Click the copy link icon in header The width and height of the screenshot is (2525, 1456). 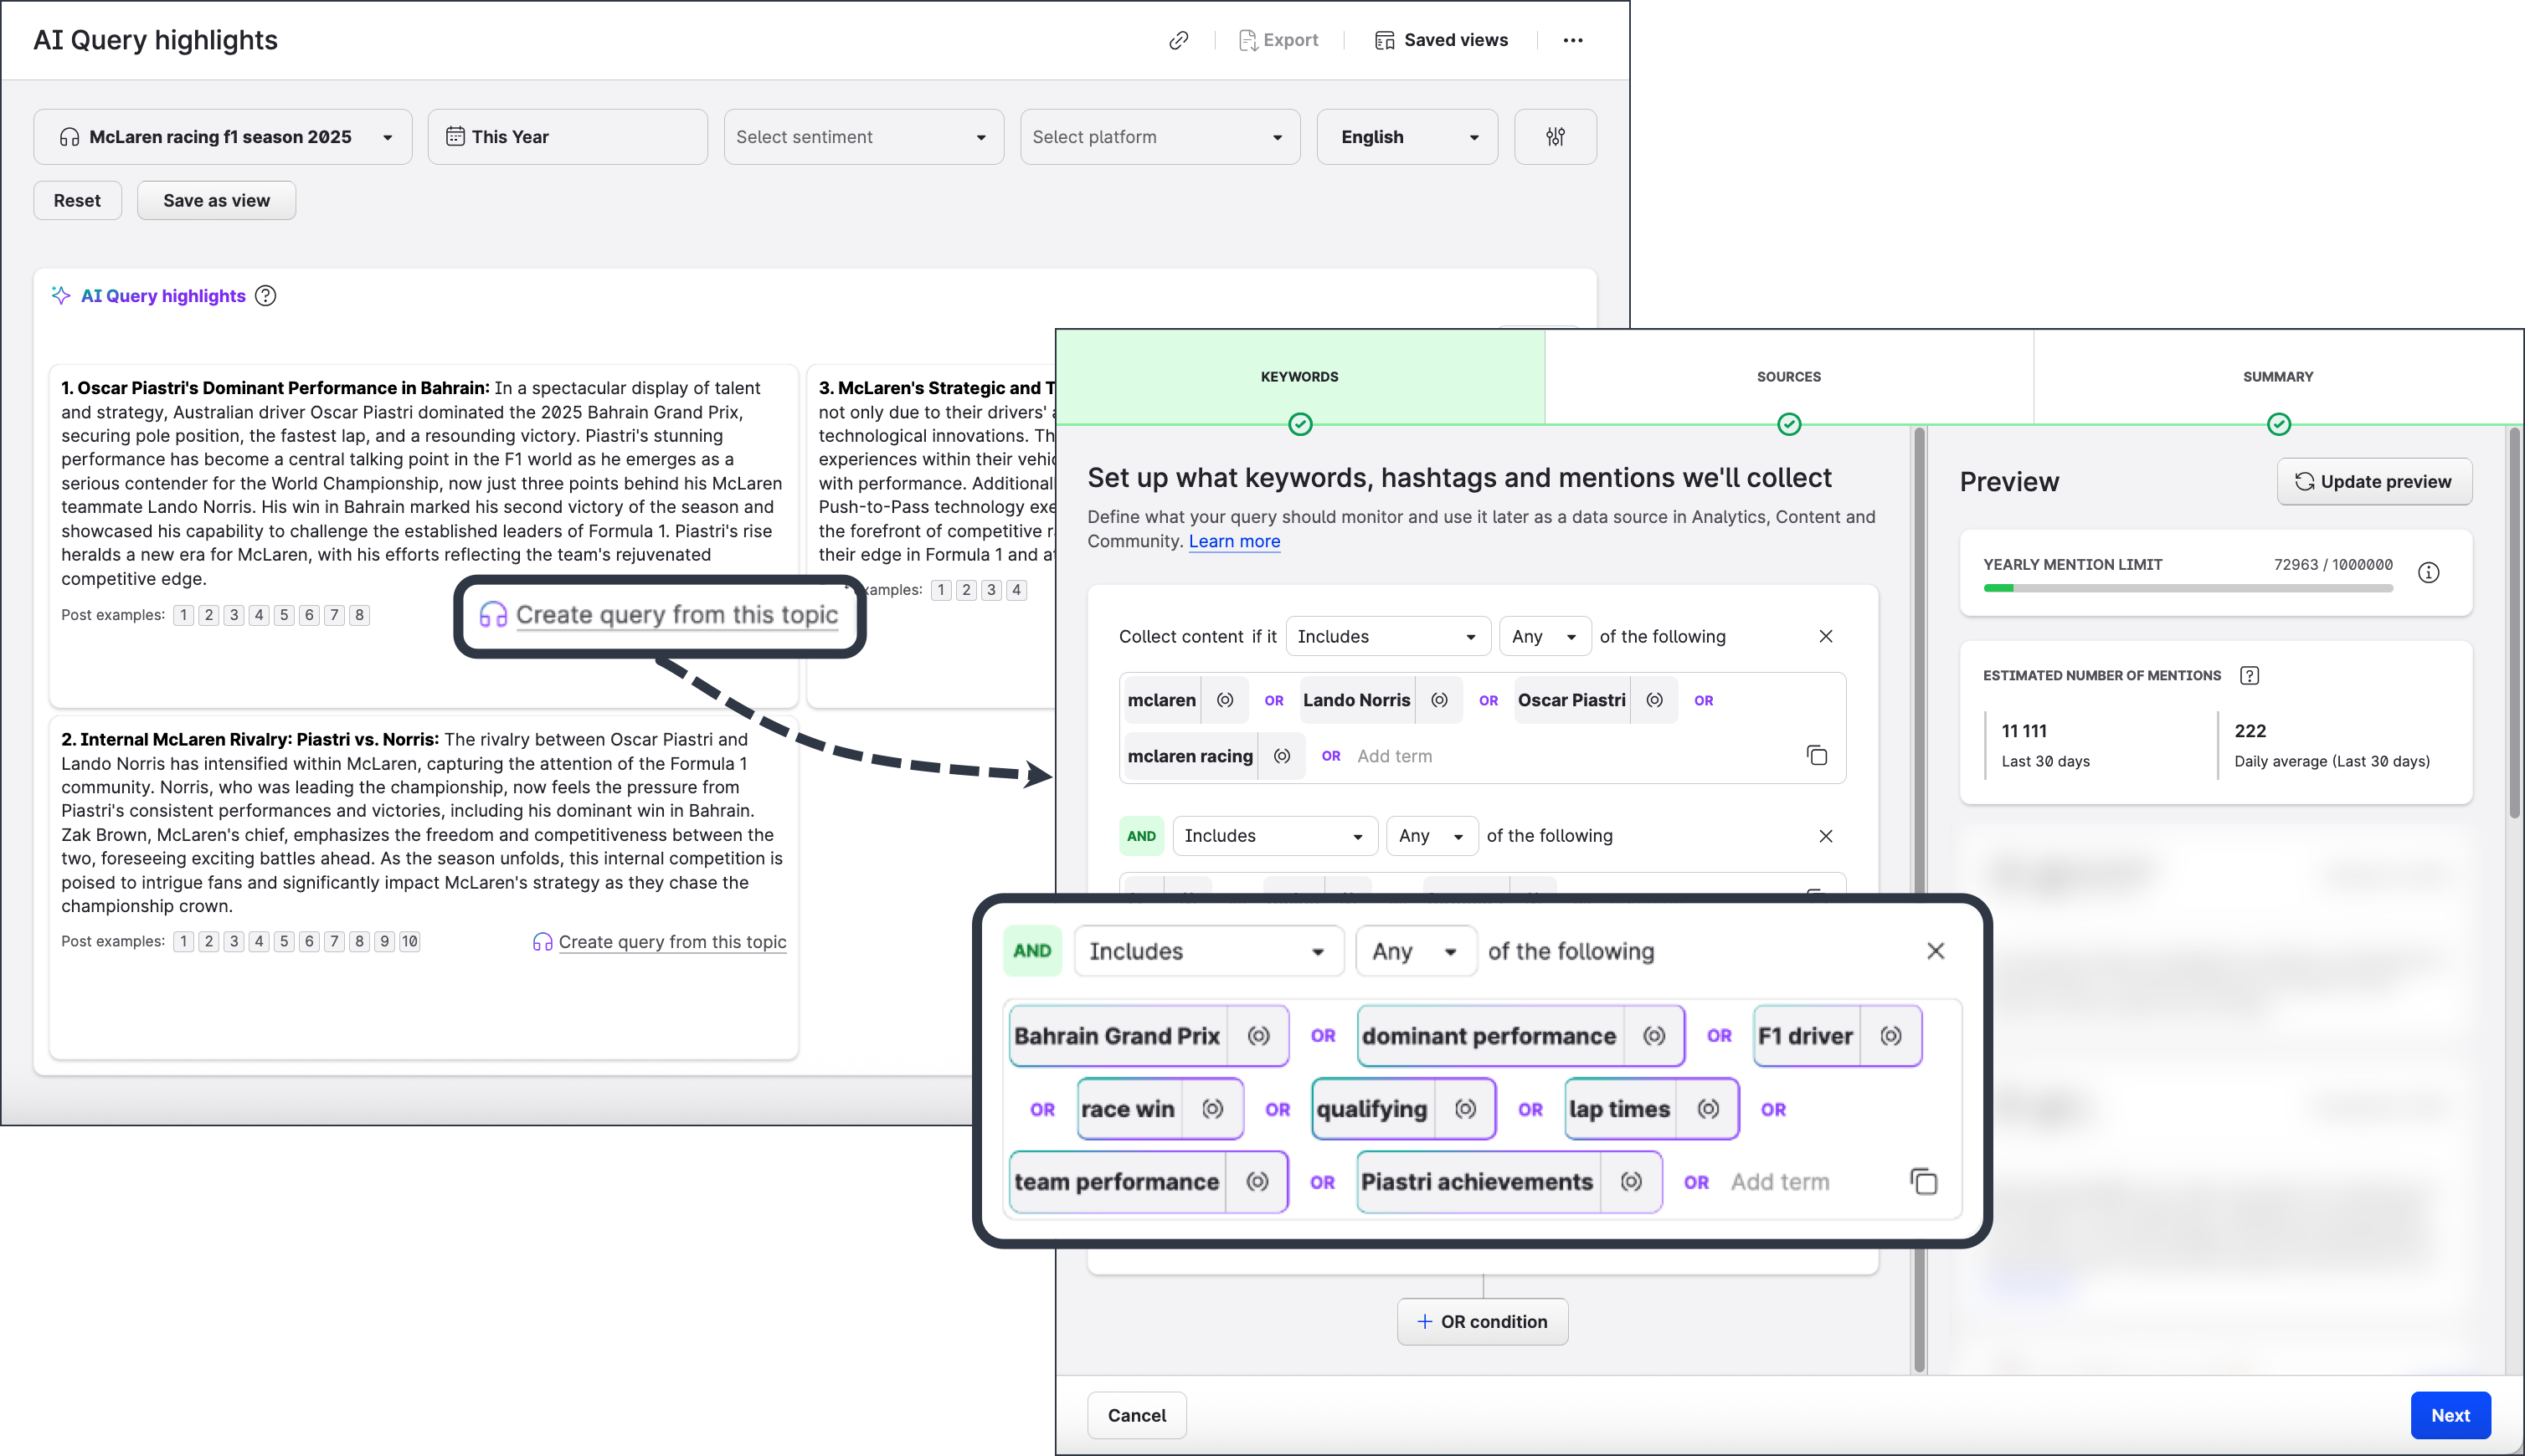1179,40
